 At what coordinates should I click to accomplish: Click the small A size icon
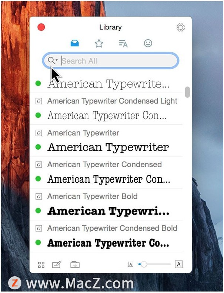click(x=131, y=264)
